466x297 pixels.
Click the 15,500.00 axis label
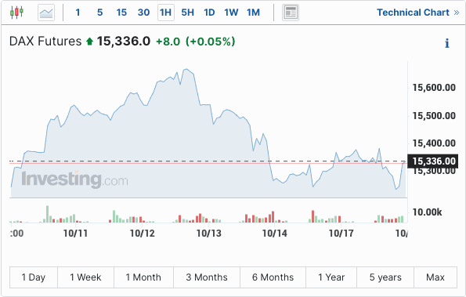tap(434, 116)
